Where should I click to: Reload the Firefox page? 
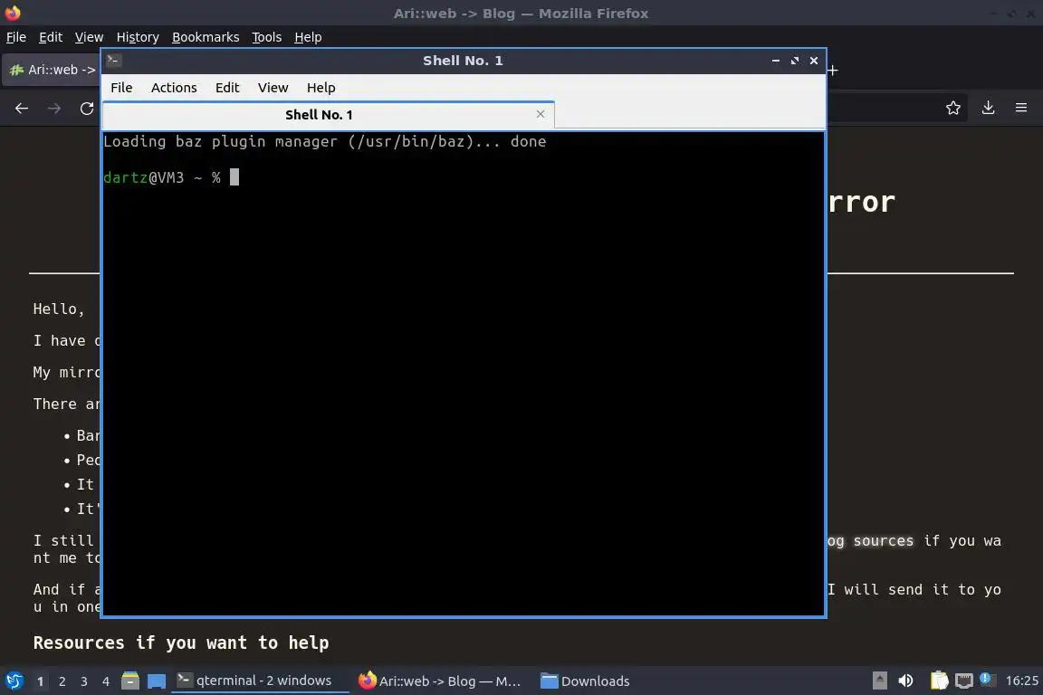coord(87,109)
